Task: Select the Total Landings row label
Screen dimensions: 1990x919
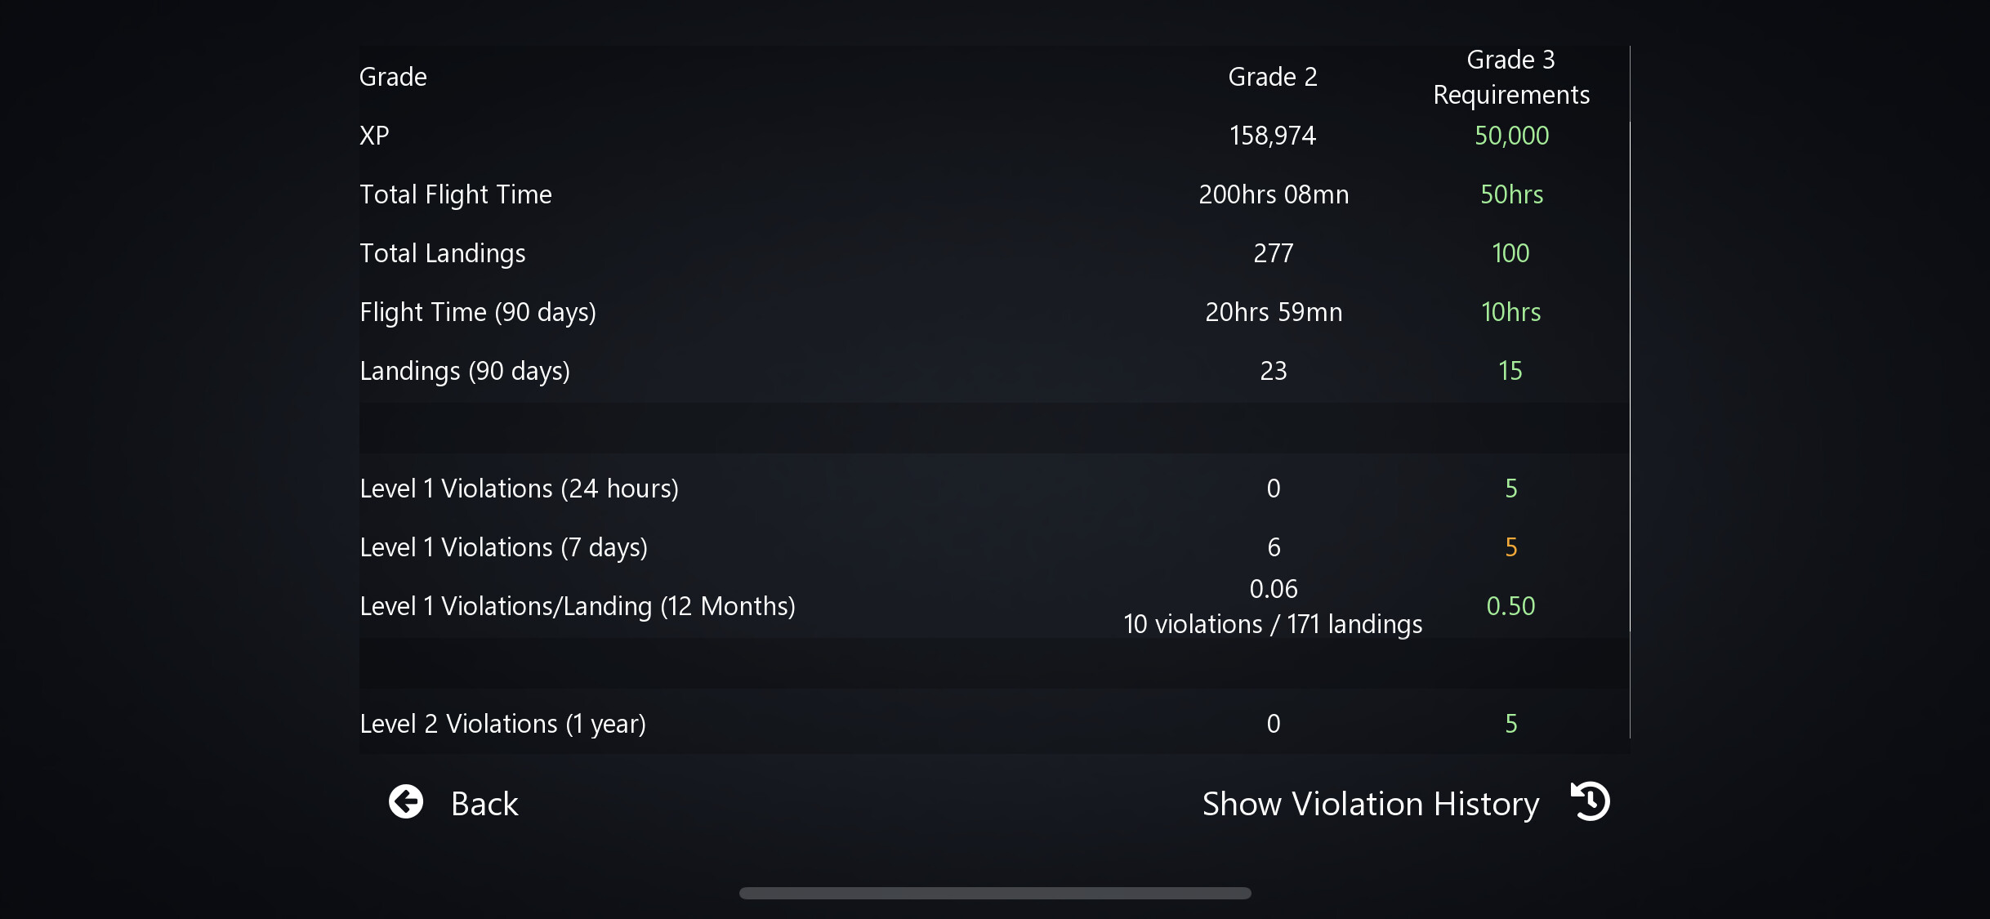Action: [x=442, y=253]
